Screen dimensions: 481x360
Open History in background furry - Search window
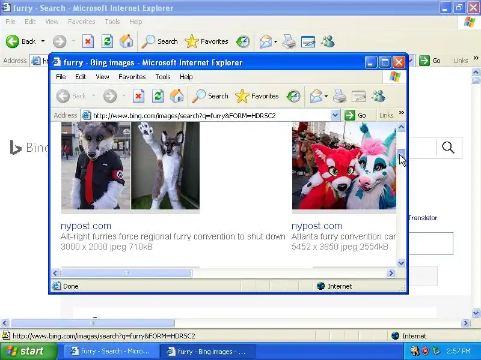click(243, 41)
